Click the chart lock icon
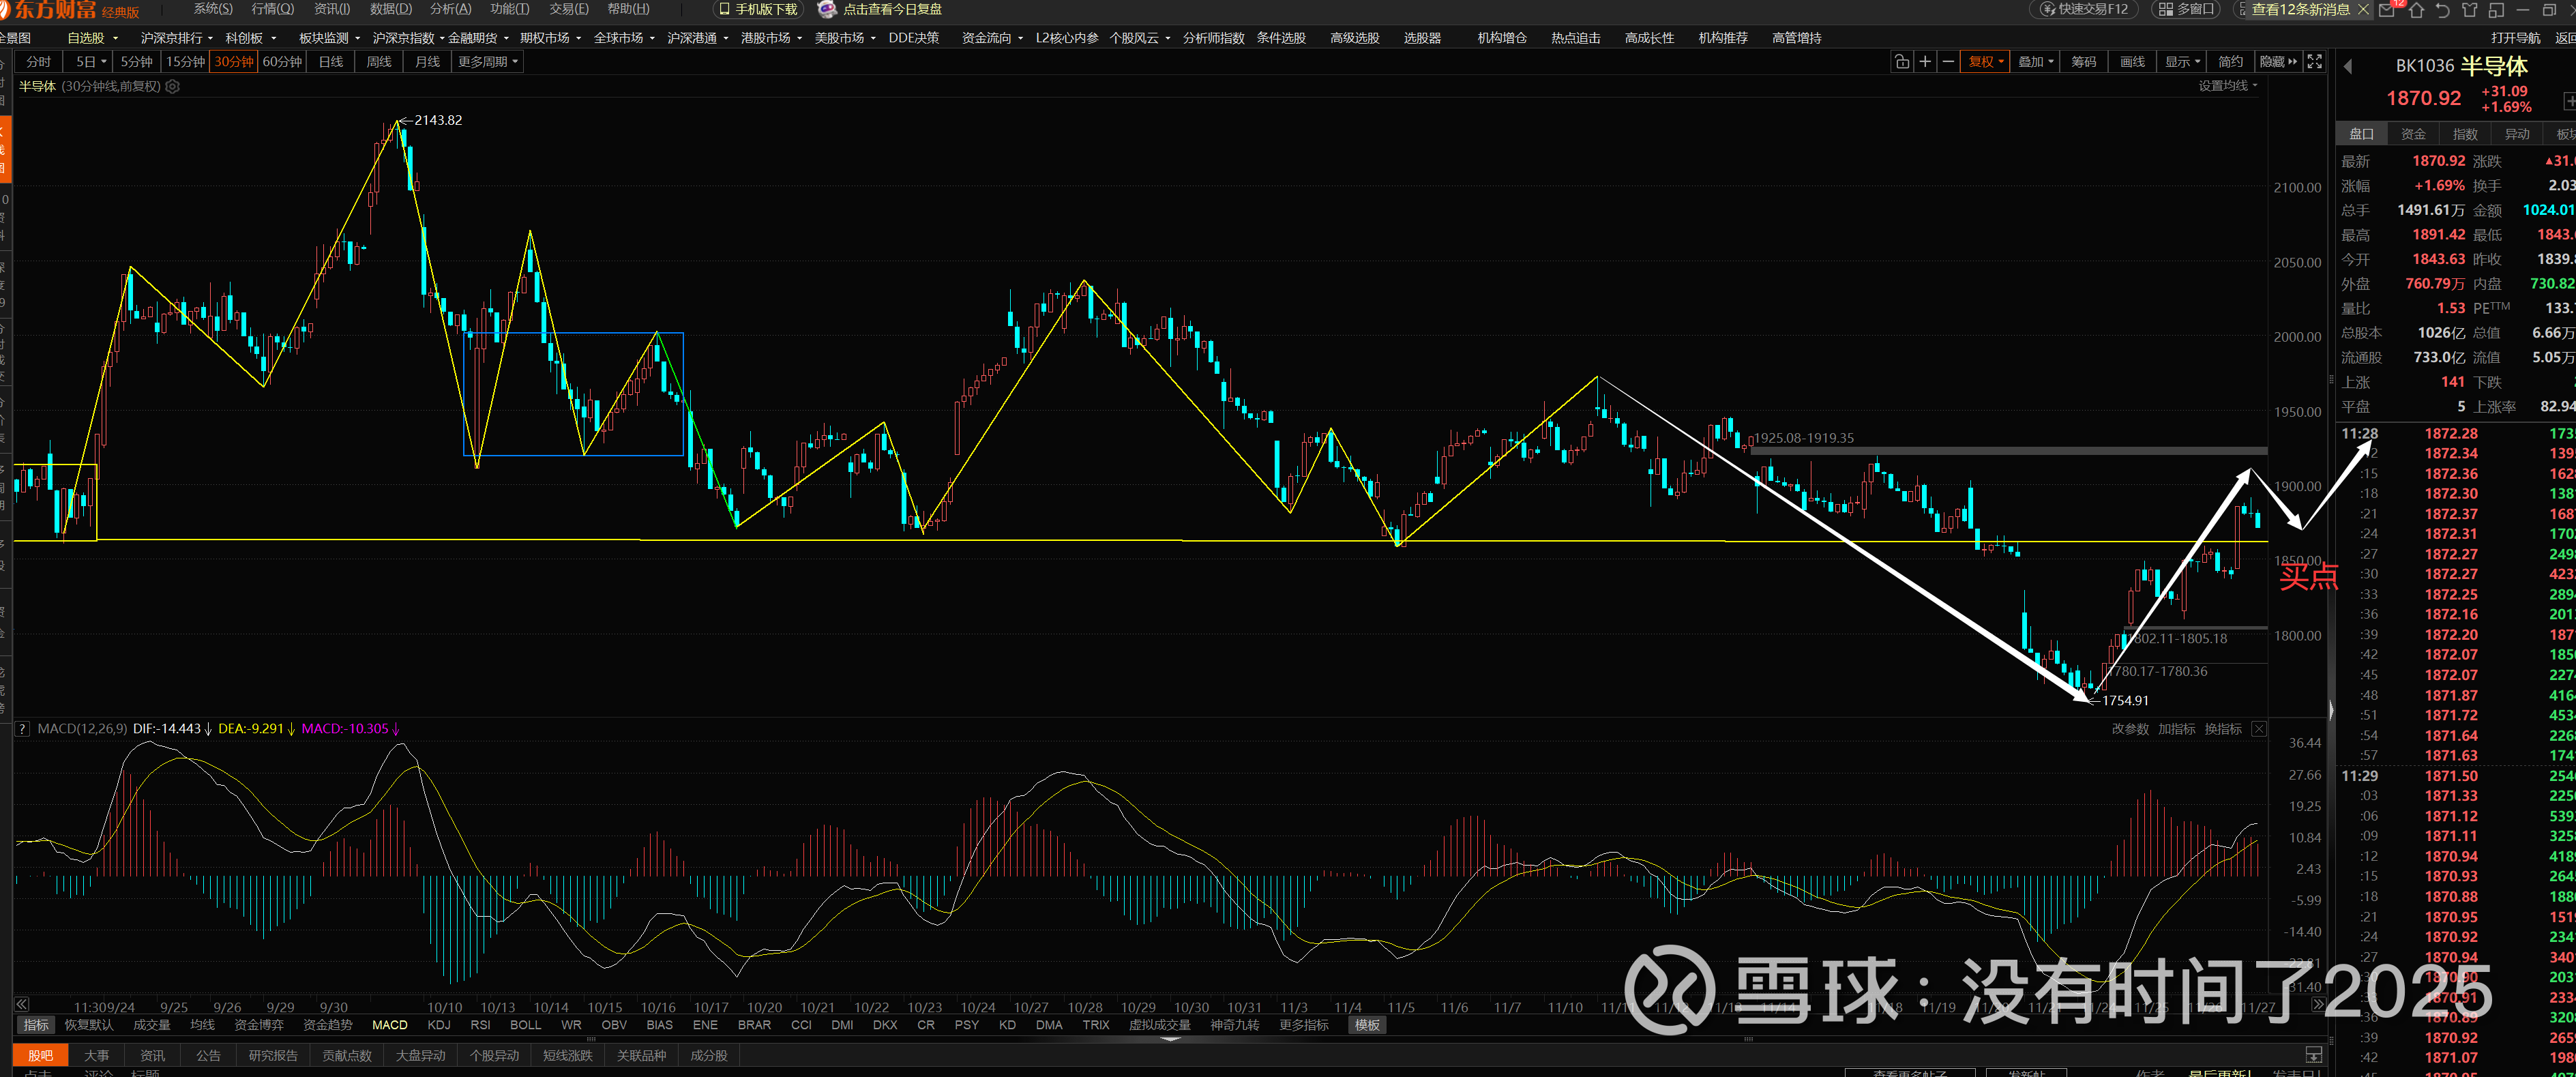 coord(1901,62)
